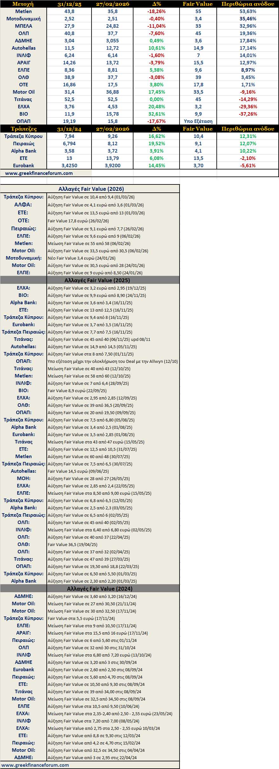The image size is (279, 769).
Task: Click ΟΠΑΠ 'Υπο Εξέταση' cell
Action: (x=198, y=121)
